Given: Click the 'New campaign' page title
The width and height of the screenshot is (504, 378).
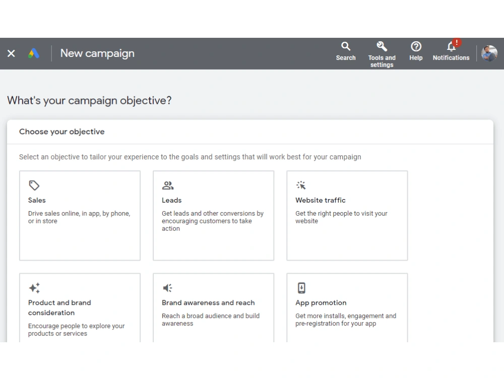Looking at the screenshot, I should 97,53.
